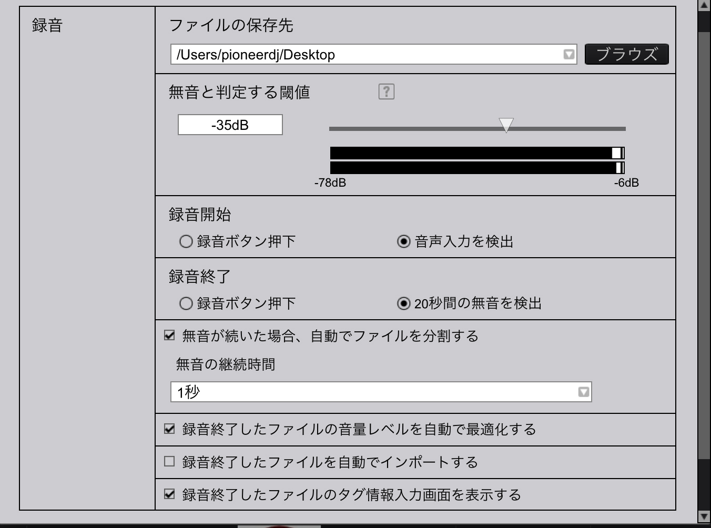711x528 pixels.
Task: Click the help question mark icon
Action: pos(386,92)
